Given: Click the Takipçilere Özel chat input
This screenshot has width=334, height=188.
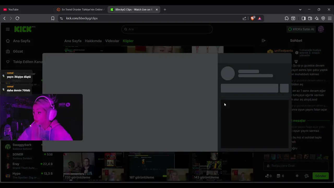Looking at the screenshot, I should (296, 166).
